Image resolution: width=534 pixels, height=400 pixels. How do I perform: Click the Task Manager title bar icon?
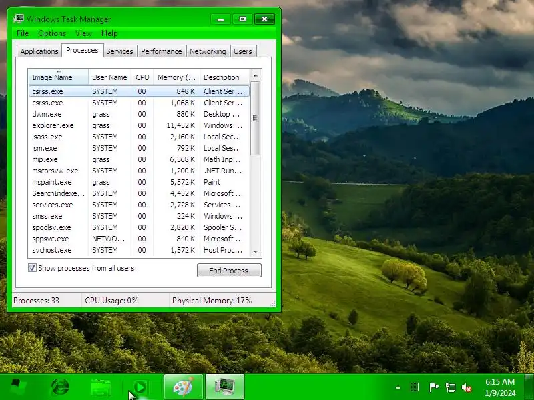[x=19, y=19]
